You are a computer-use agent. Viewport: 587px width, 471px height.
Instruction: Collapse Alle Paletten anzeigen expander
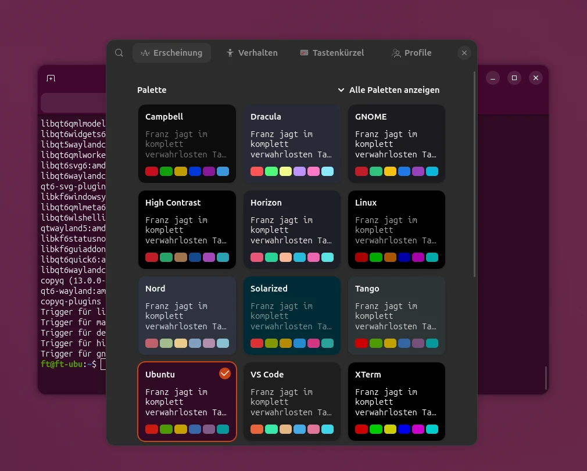click(389, 90)
